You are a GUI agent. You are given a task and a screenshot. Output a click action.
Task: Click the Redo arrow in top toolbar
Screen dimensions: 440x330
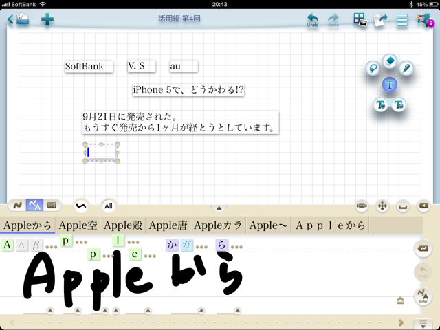click(333, 20)
